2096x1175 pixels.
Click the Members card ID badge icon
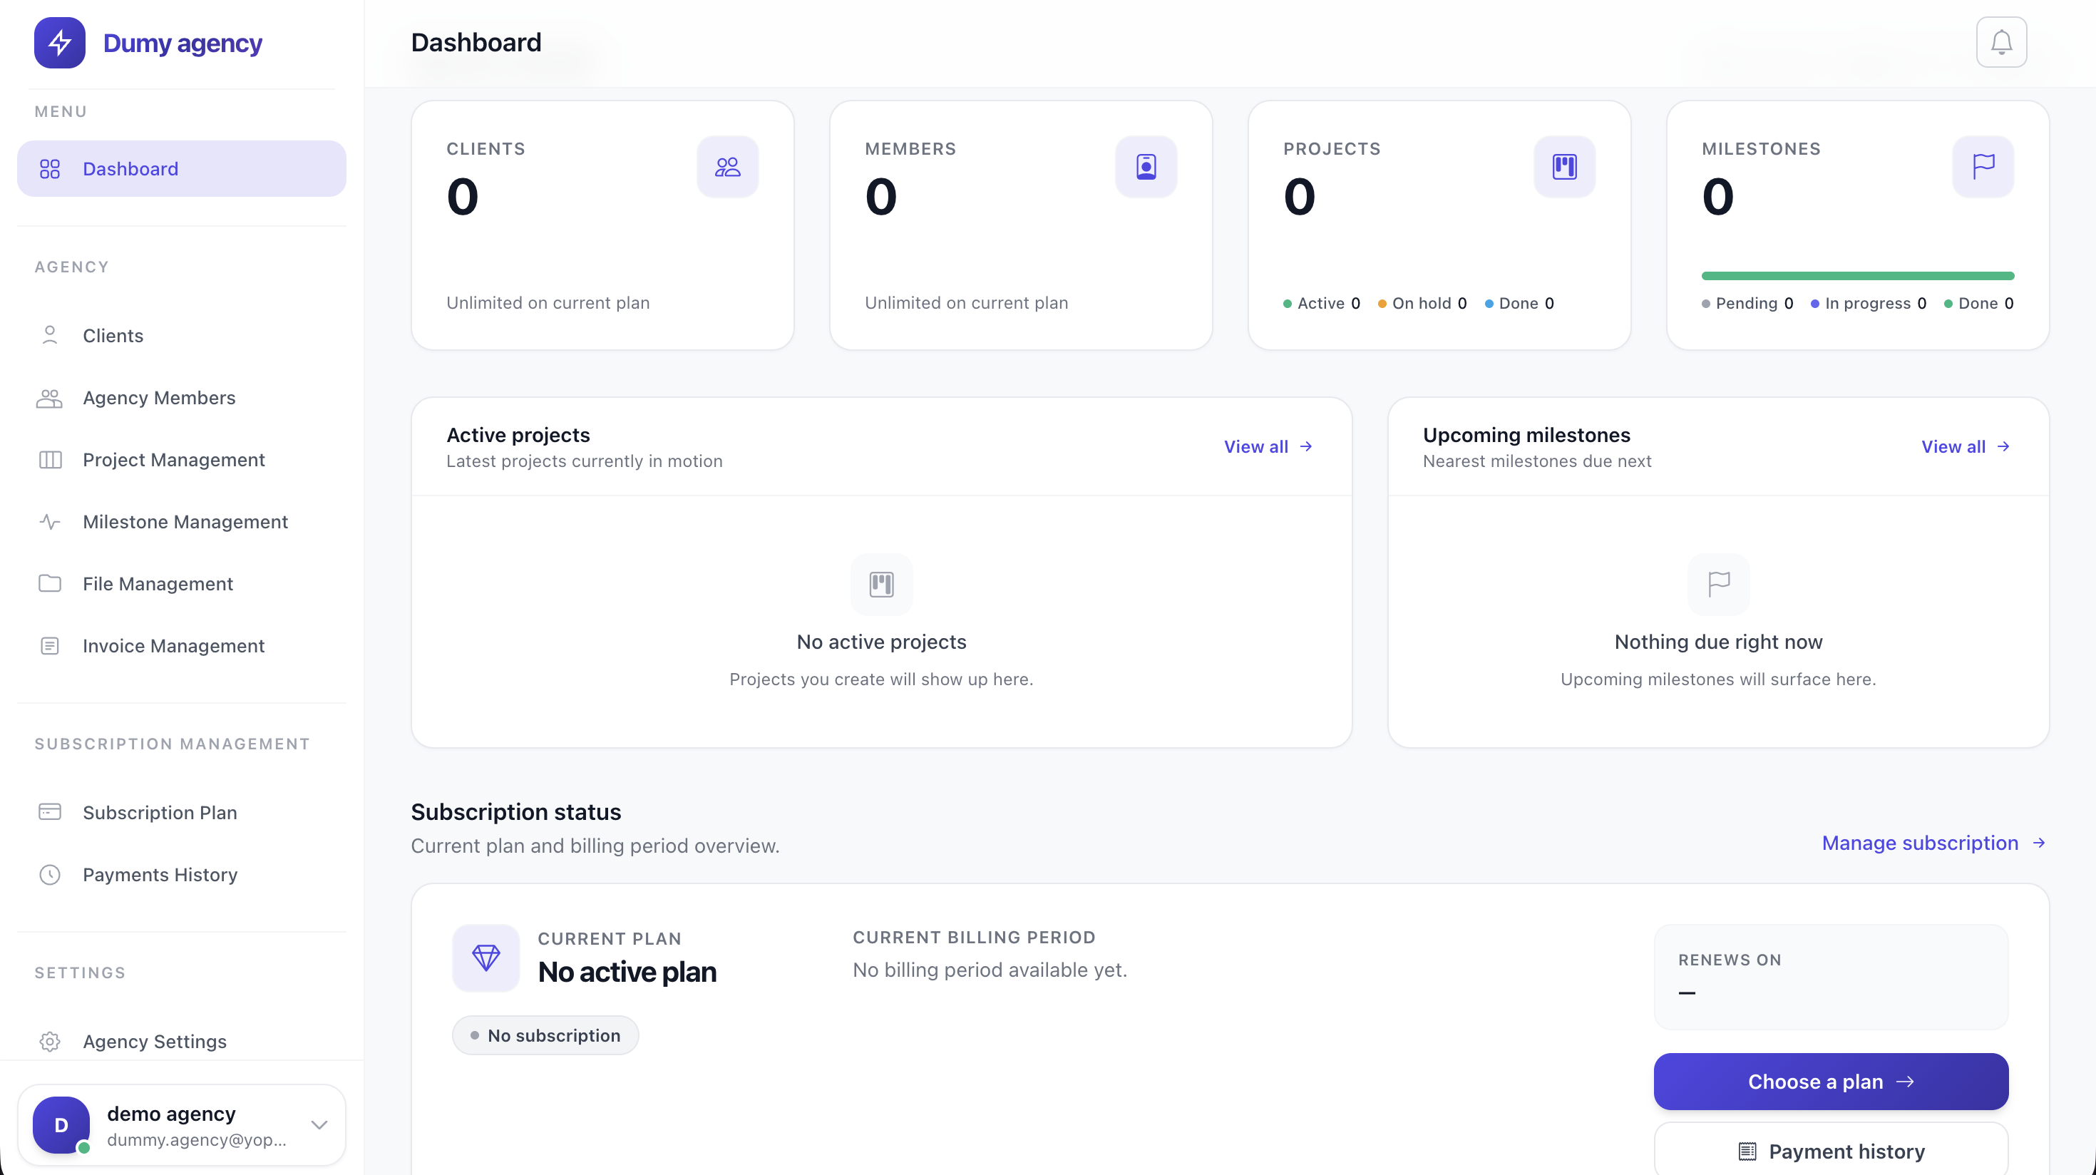[x=1146, y=167]
